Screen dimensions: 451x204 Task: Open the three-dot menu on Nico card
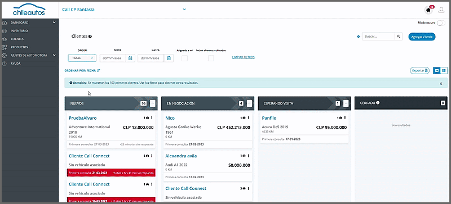(248, 118)
